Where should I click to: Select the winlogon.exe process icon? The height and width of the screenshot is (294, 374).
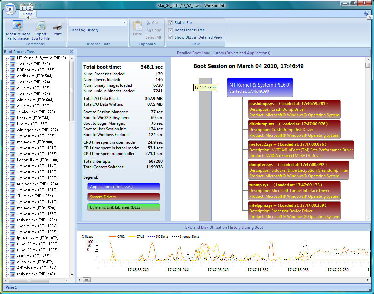(13, 130)
